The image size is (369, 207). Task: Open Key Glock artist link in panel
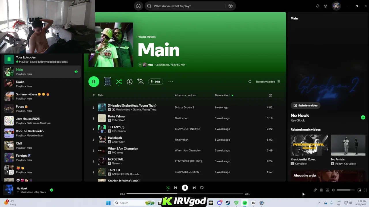point(298,120)
